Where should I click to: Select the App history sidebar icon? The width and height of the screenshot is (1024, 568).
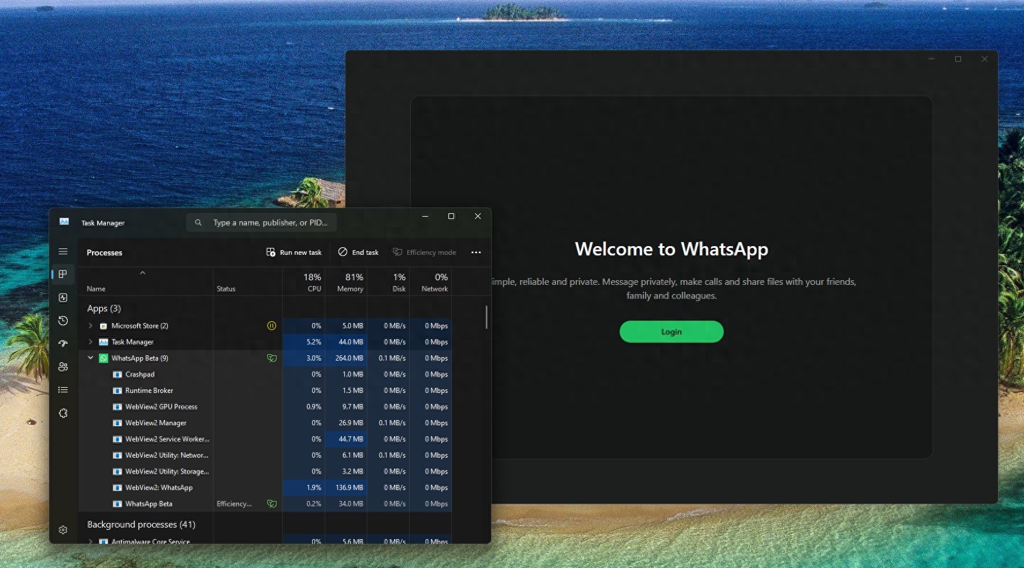pos(63,321)
